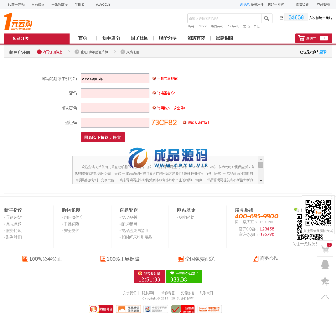This screenshot has width=336, height=316.
Task: Open the 晒单分享 nav tab
Action: tap(168, 38)
